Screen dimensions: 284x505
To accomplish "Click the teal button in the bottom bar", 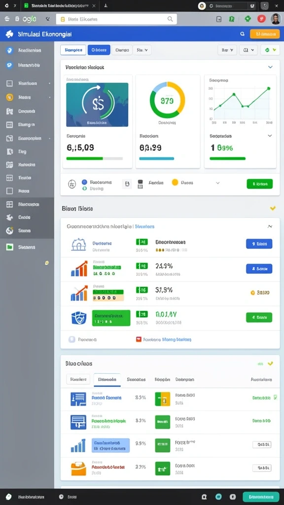I will coord(261,497).
